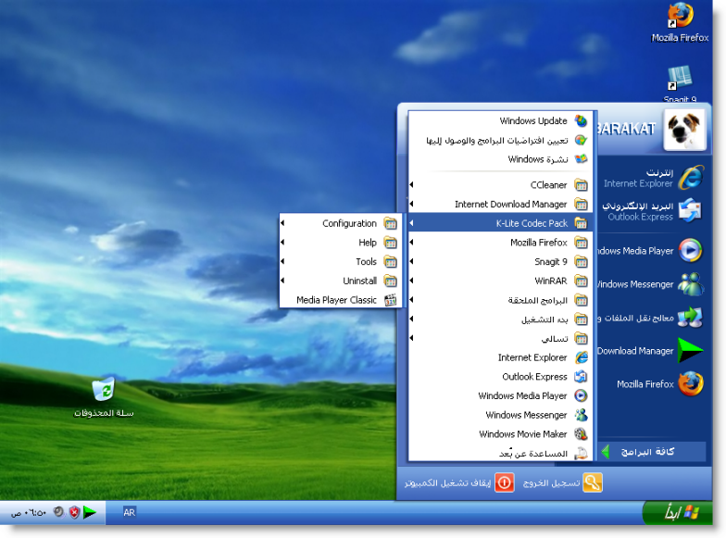
Task: Open Outlook Express pinned email item
Action: click(653, 211)
